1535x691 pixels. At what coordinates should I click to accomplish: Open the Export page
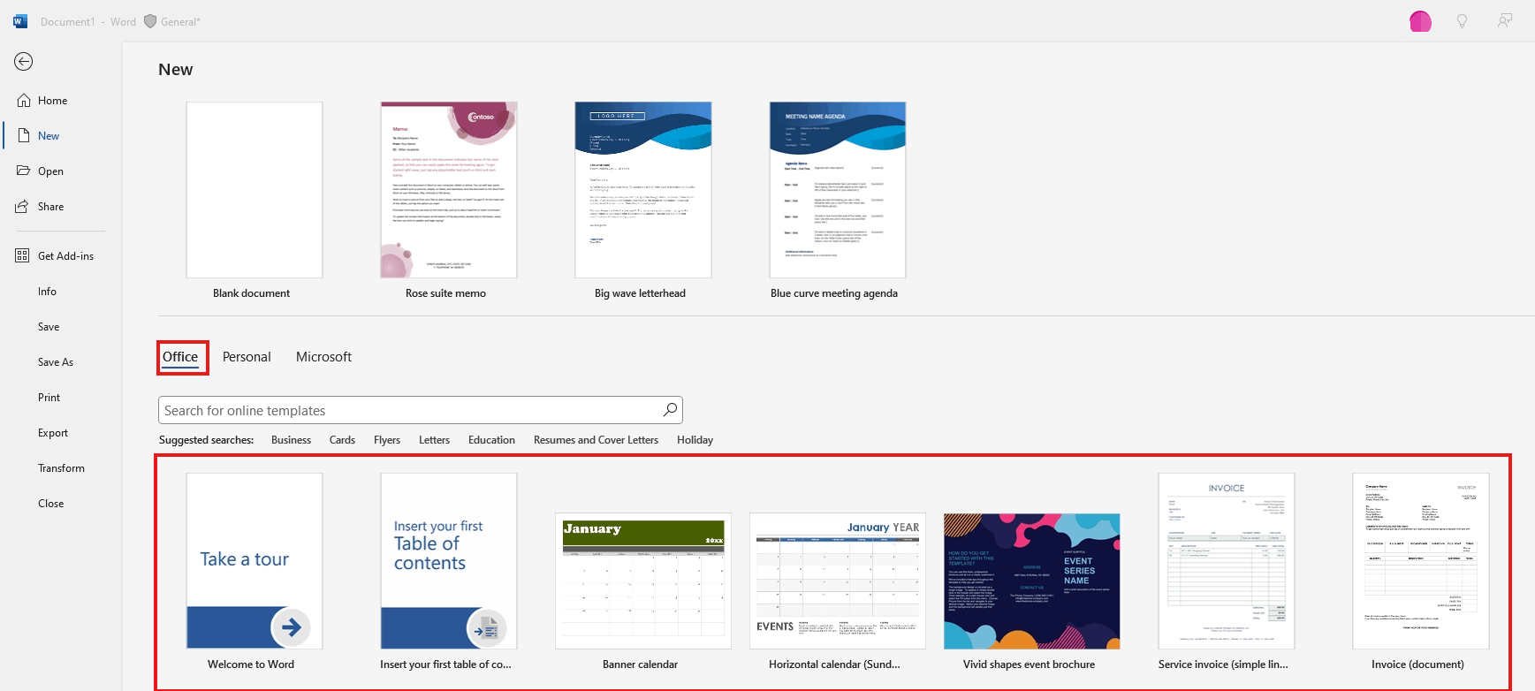(x=53, y=433)
